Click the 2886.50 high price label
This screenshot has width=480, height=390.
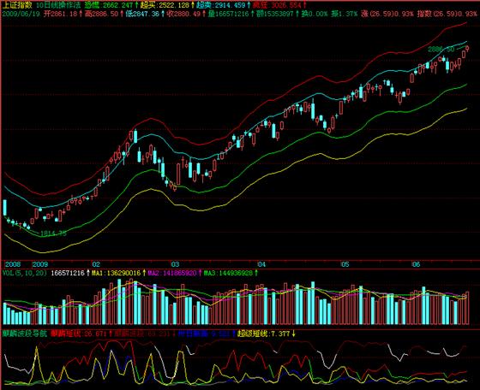[441, 49]
